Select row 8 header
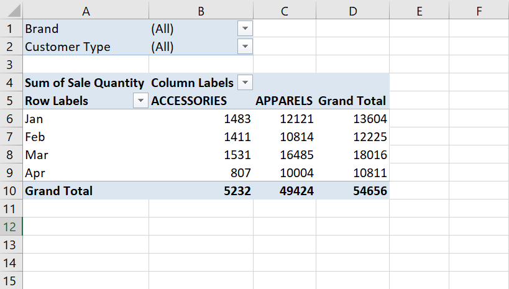509x289 pixels. click(x=10, y=155)
